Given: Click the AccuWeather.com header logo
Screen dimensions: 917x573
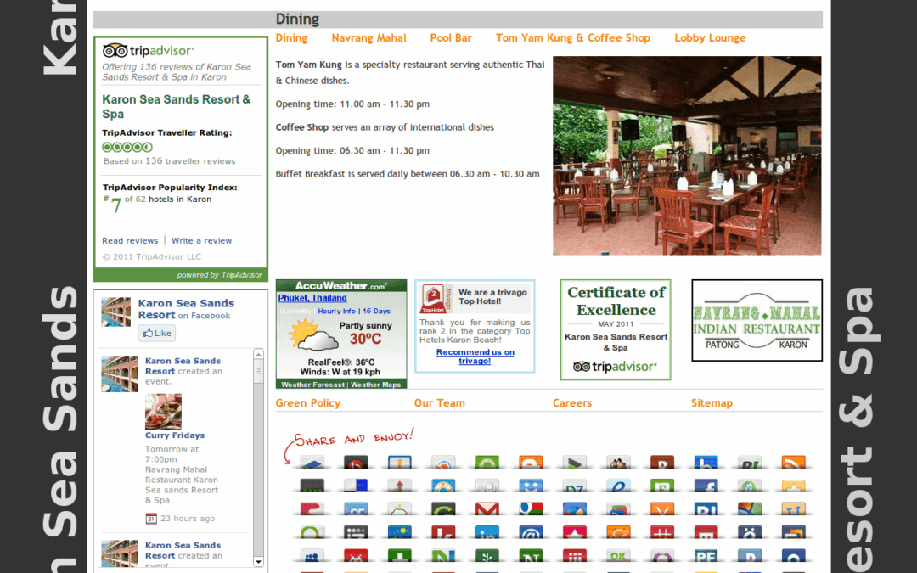Looking at the screenshot, I should (341, 285).
